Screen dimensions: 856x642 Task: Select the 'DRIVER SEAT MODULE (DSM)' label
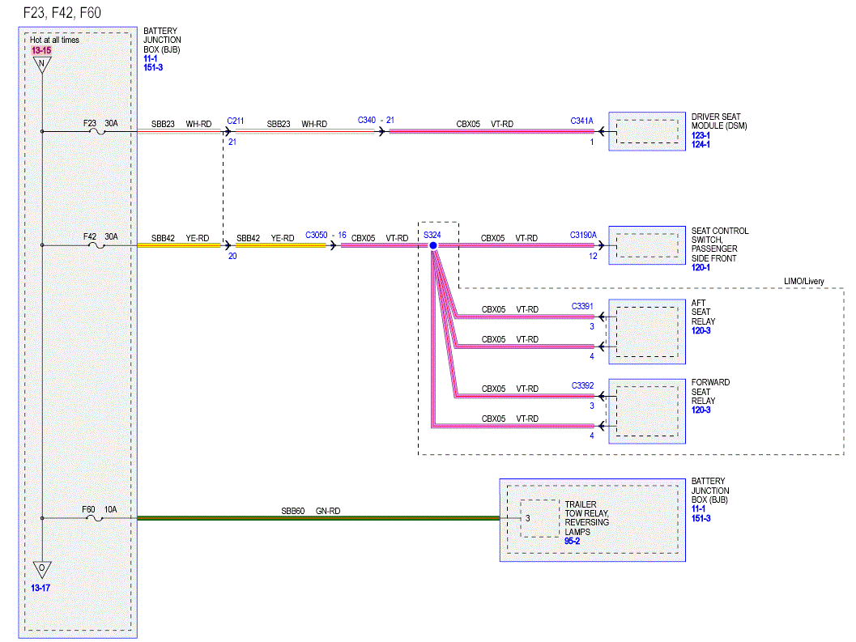point(719,121)
